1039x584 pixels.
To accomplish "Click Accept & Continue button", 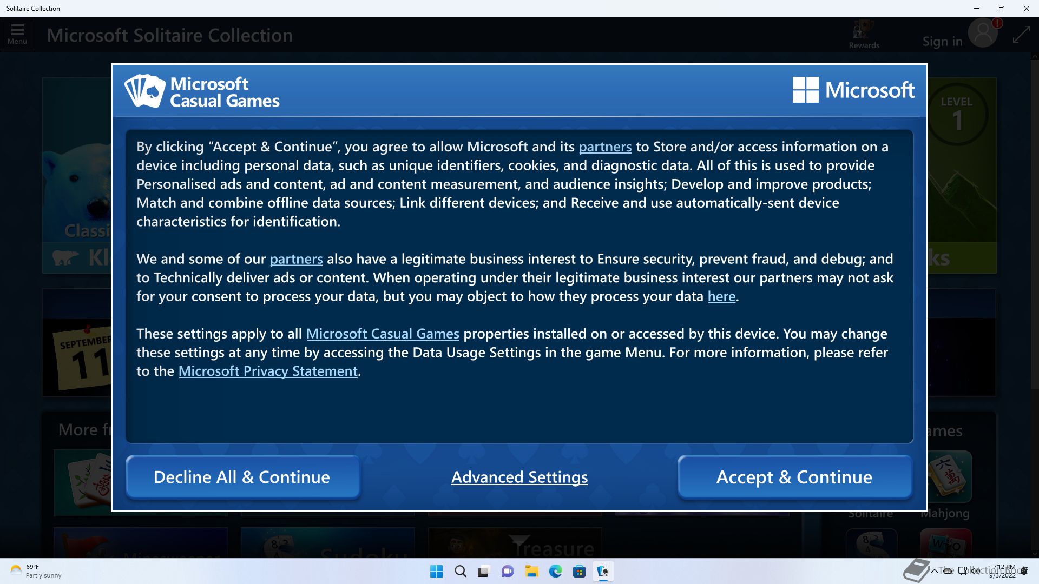I will tap(794, 477).
